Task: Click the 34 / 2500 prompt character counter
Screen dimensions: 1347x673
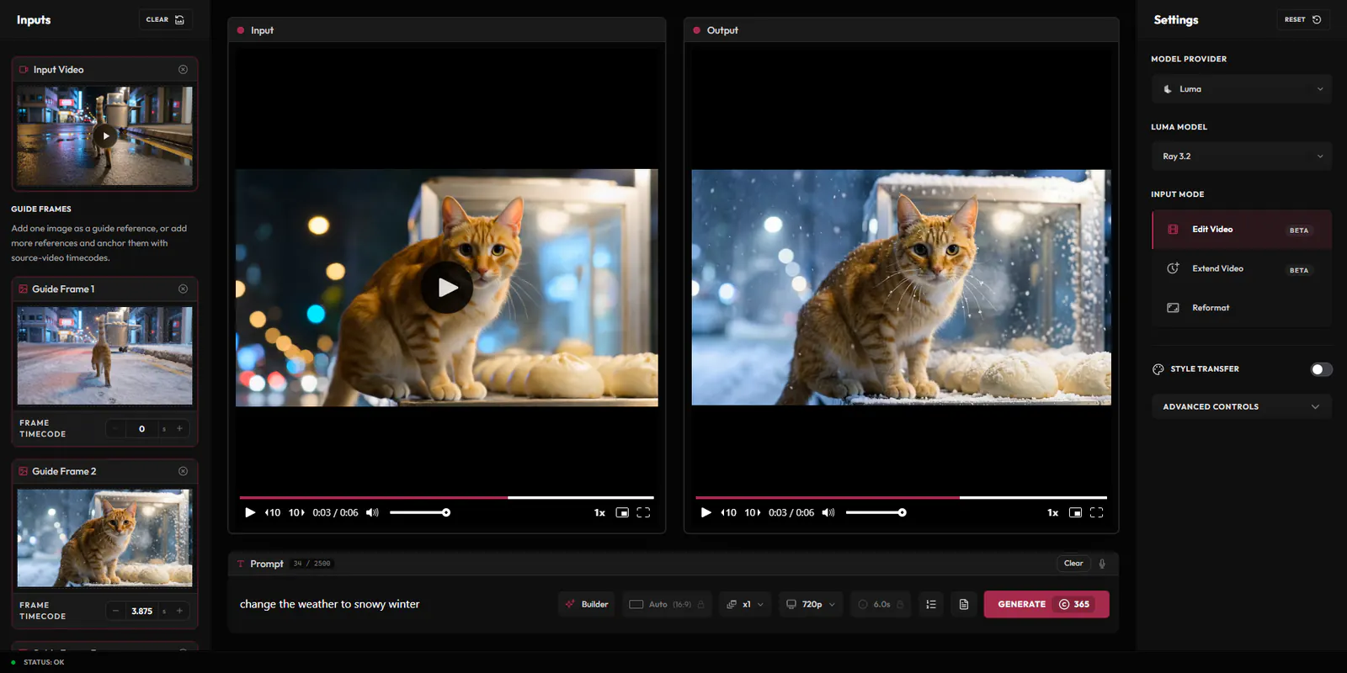Action: coord(311,564)
